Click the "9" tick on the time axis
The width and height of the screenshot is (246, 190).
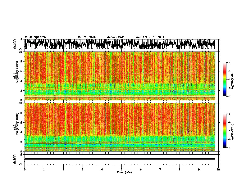click(x=199, y=170)
